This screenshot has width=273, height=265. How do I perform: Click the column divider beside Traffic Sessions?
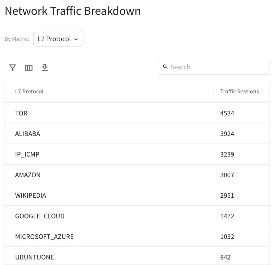213,91
